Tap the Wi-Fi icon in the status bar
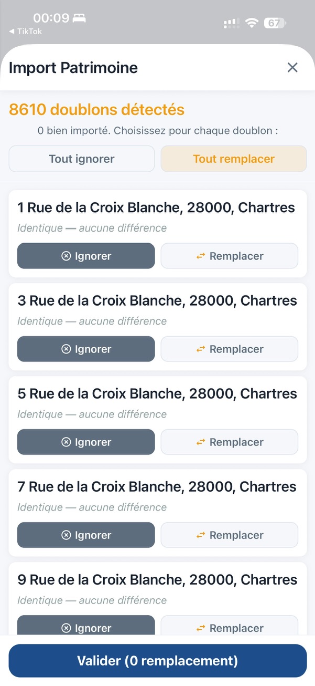This screenshot has width=315, height=686. (x=251, y=23)
